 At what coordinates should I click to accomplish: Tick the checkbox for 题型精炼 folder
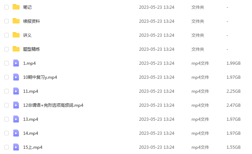point(6,49)
